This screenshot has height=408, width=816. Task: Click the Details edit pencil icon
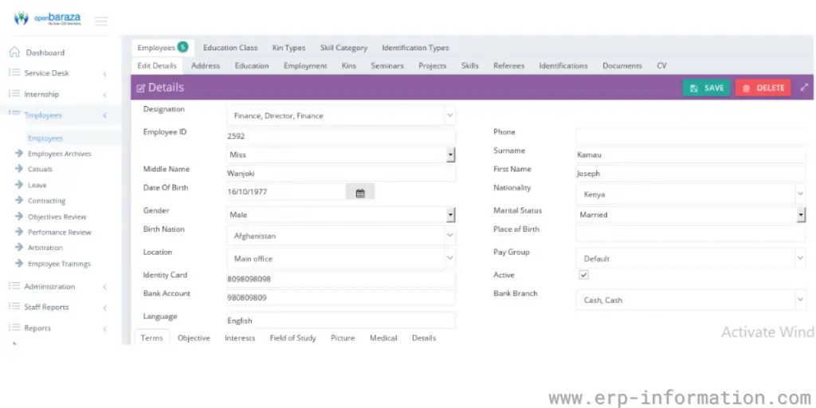141,88
